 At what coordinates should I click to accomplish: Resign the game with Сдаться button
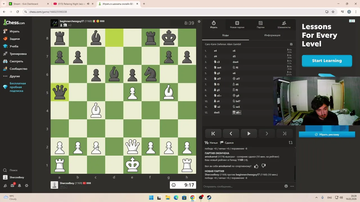pos(227,143)
